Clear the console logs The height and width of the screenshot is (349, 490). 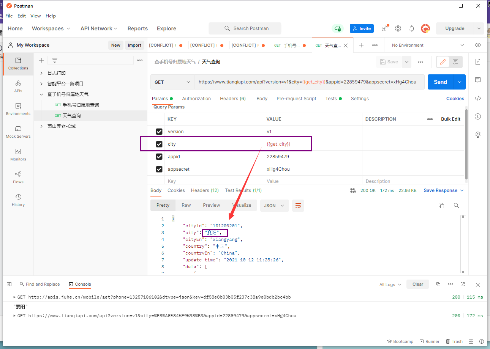click(x=418, y=284)
